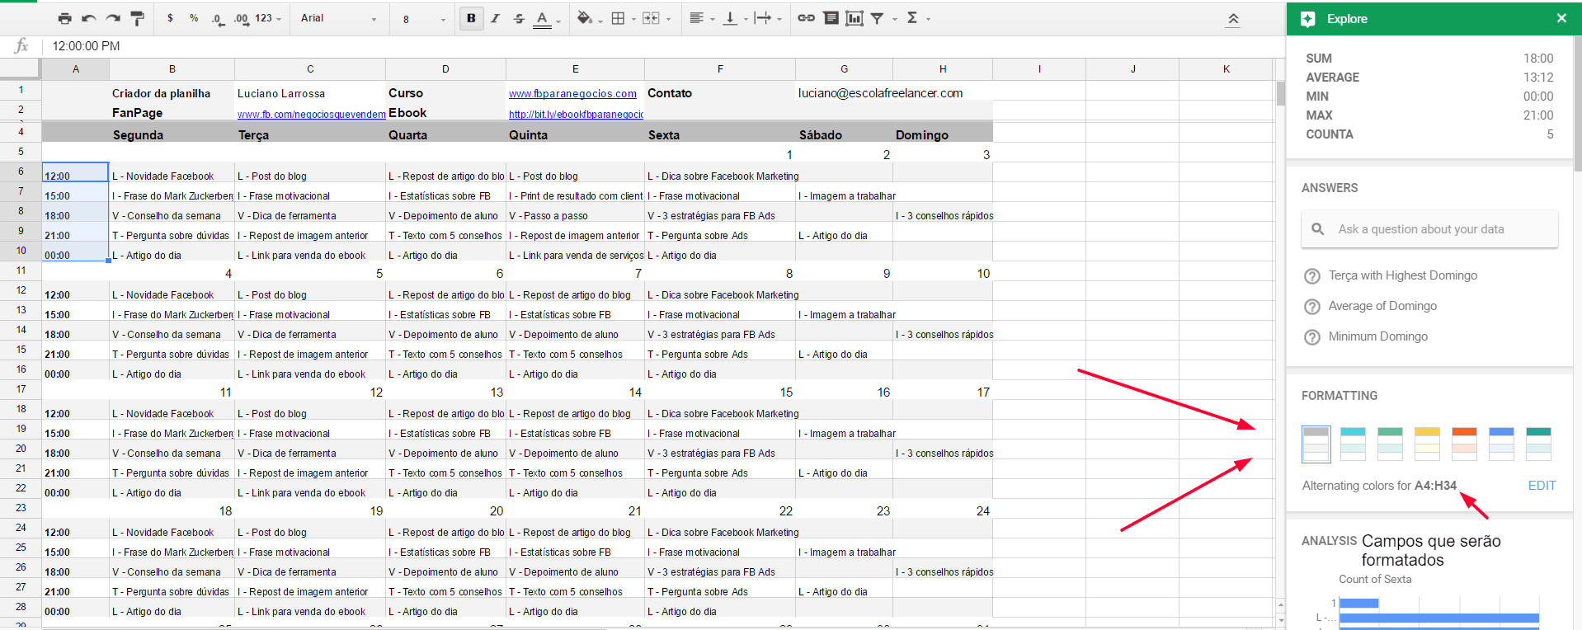Viewport: 1582px width, 630px height.
Task: Choose the teal alternating colors swatch
Action: (1538, 444)
